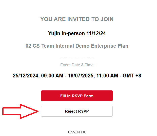
Task: Click the words Enterprise Plan
Action: point(110,46)
